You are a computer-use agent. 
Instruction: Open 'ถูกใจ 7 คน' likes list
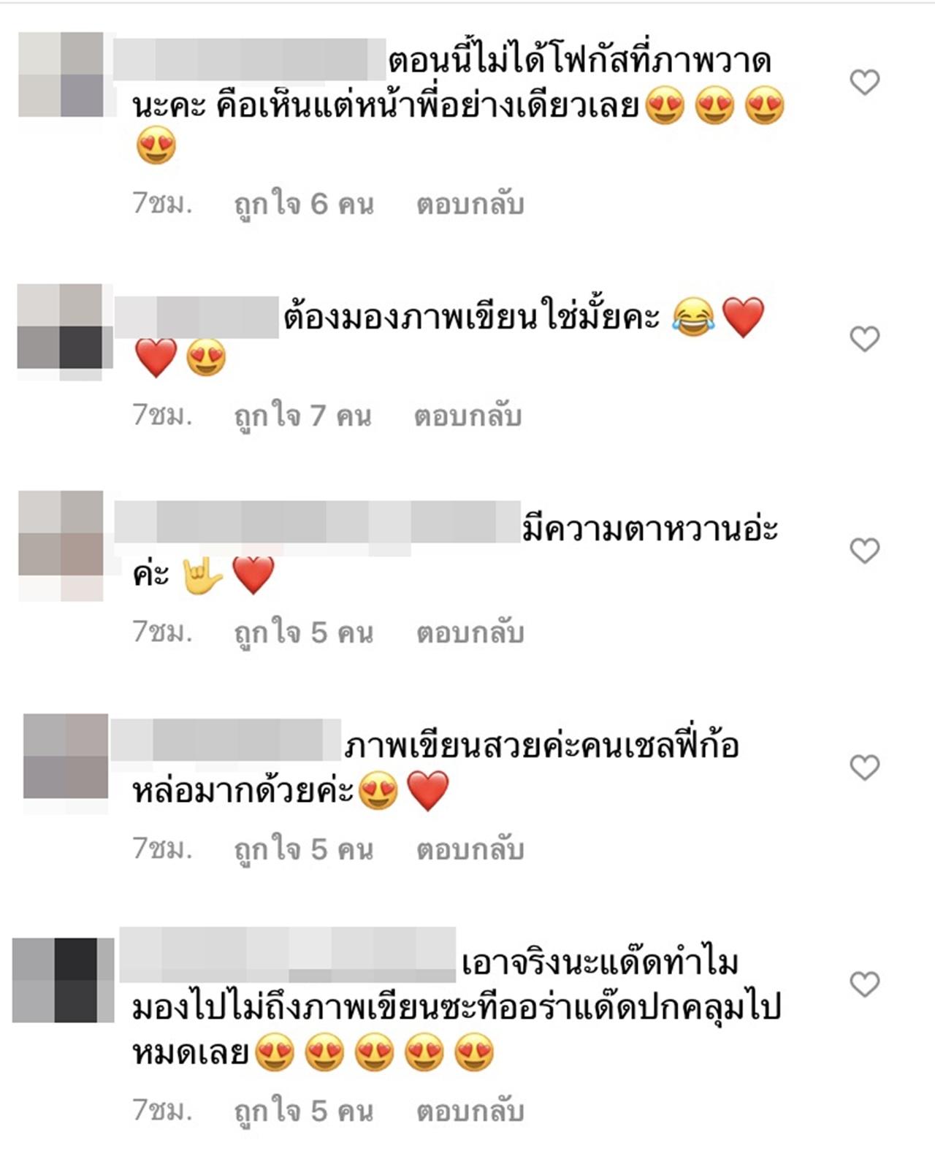[303, 416]
